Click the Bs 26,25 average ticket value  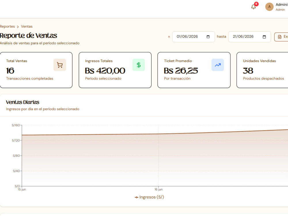tap(181, 71)
